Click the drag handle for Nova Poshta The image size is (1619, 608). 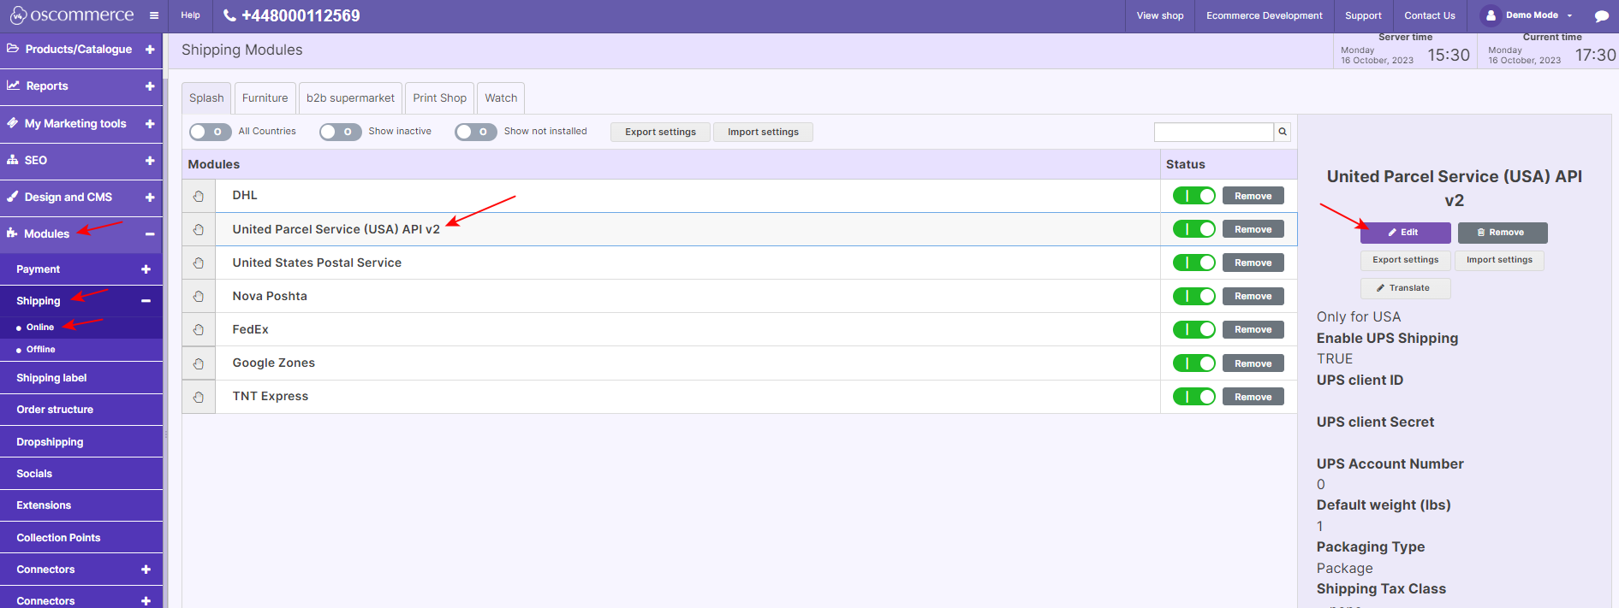coord(199,296)
